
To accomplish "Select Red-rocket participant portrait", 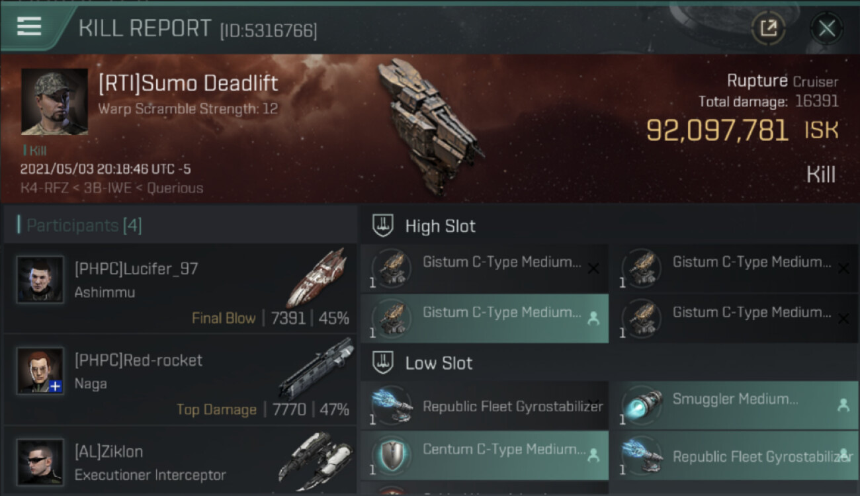I will (x=40, y=371).
